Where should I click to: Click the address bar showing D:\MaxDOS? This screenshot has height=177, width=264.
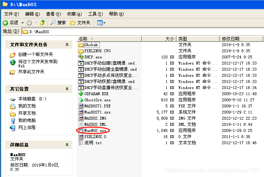pyautogui.click(x=142, y=31)
